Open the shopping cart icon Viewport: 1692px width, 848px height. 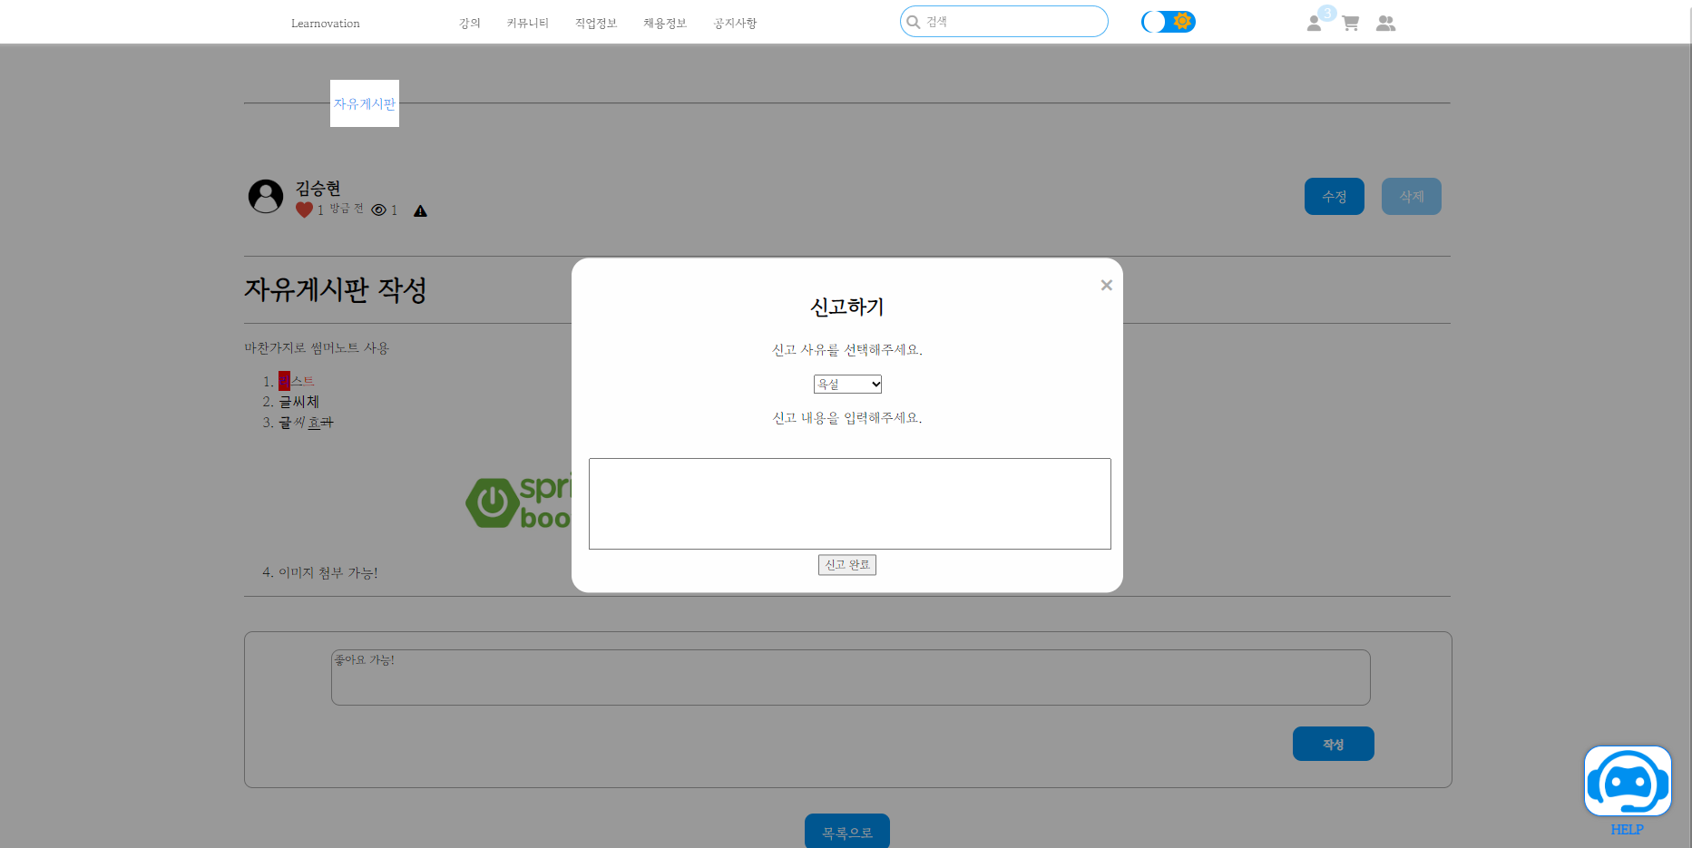pos(1350,23)
